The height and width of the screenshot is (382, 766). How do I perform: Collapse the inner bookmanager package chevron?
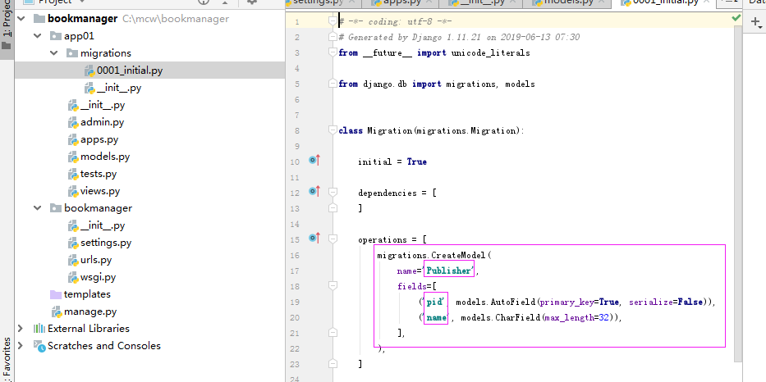coord(38,208)
